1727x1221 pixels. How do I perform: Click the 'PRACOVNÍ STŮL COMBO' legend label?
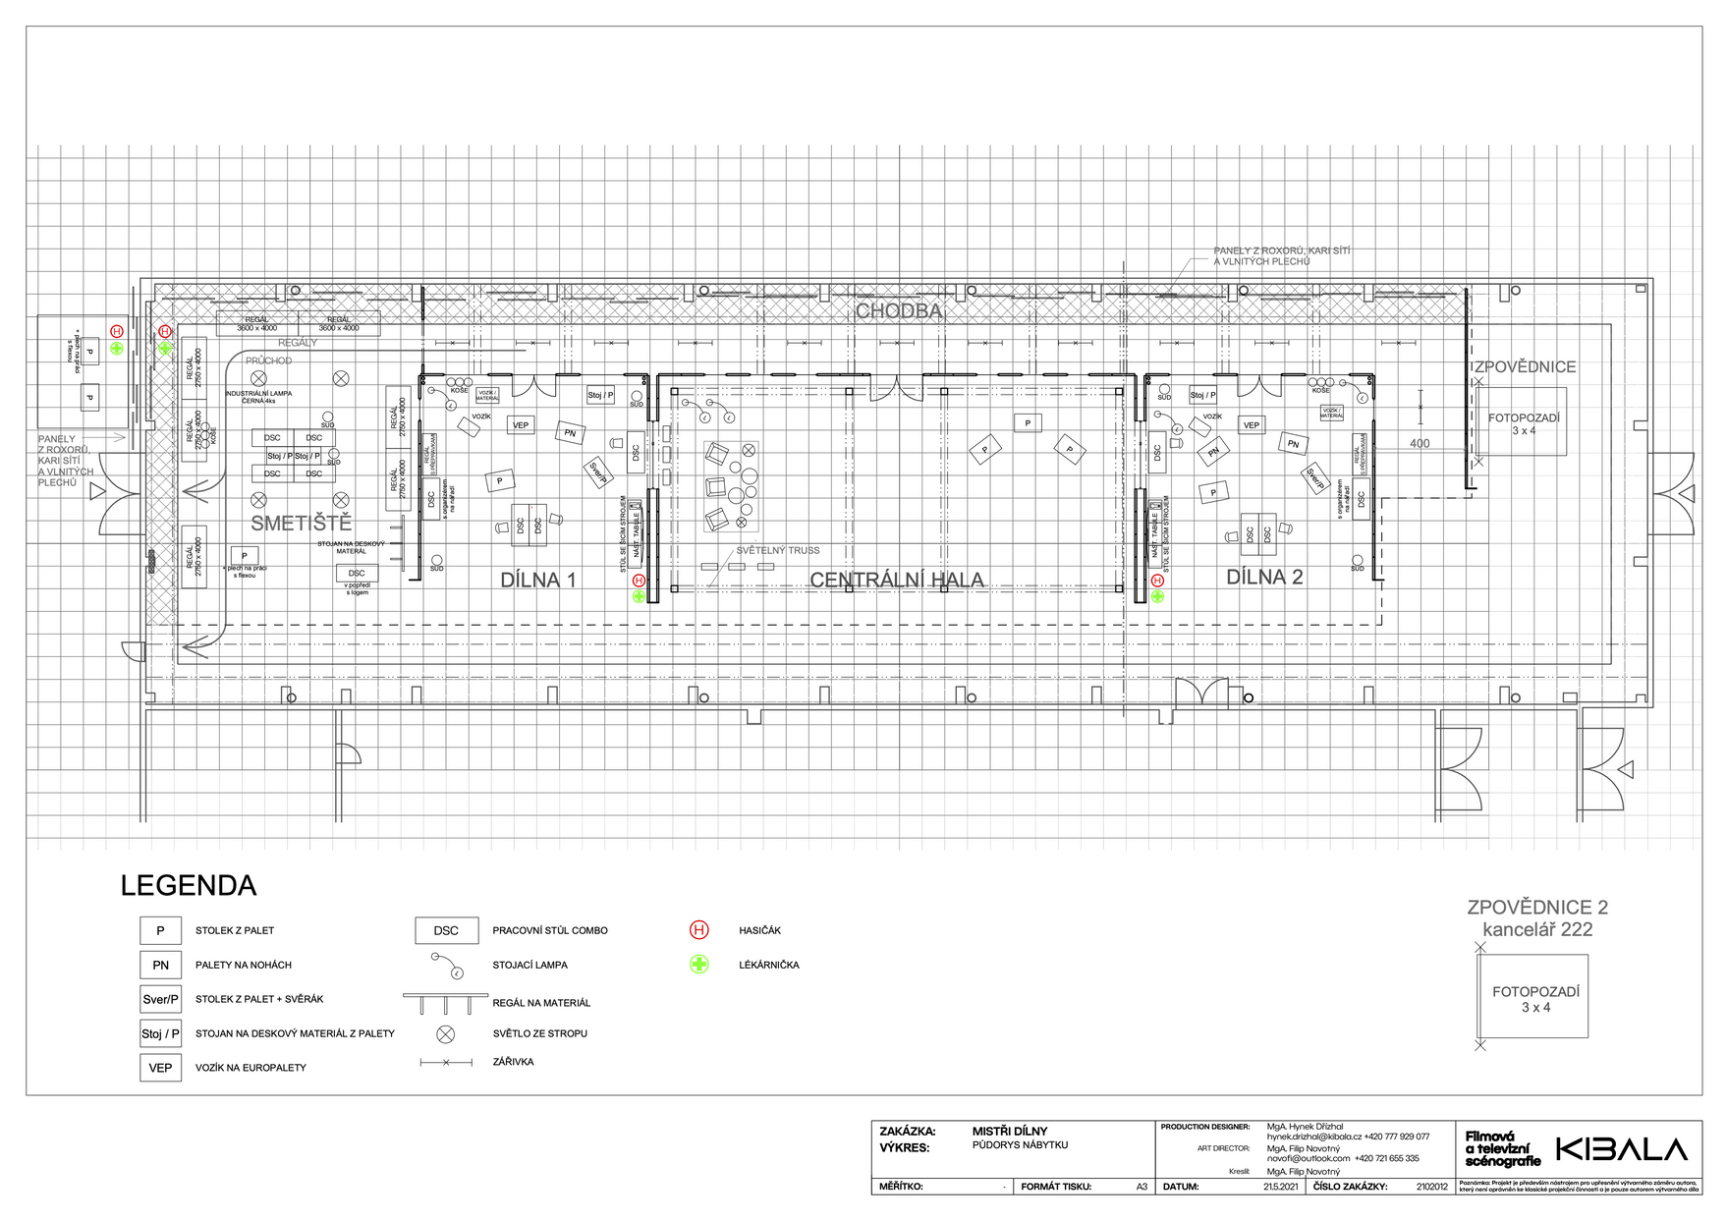(550, 930)
